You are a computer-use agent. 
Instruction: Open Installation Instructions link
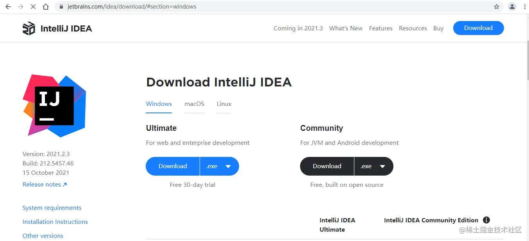55,222
